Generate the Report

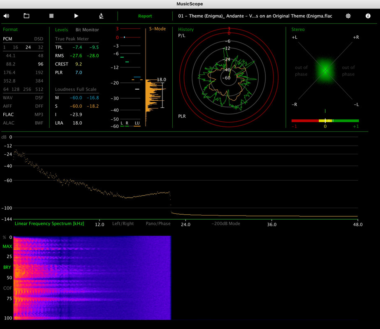coord(145,16)
